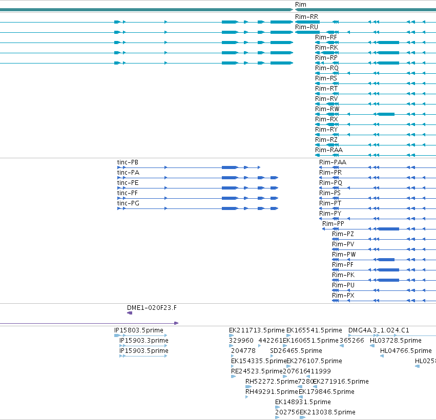Select the 442261 feature label

coord(271,341)
